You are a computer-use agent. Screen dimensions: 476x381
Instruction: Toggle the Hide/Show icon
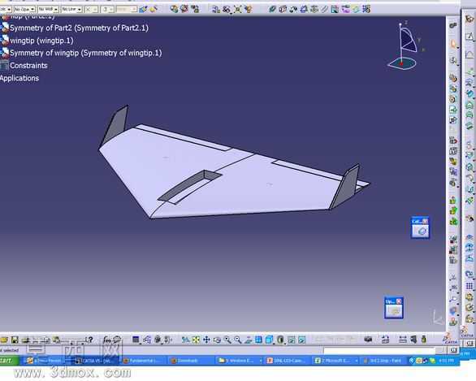(x=292, y=340)
